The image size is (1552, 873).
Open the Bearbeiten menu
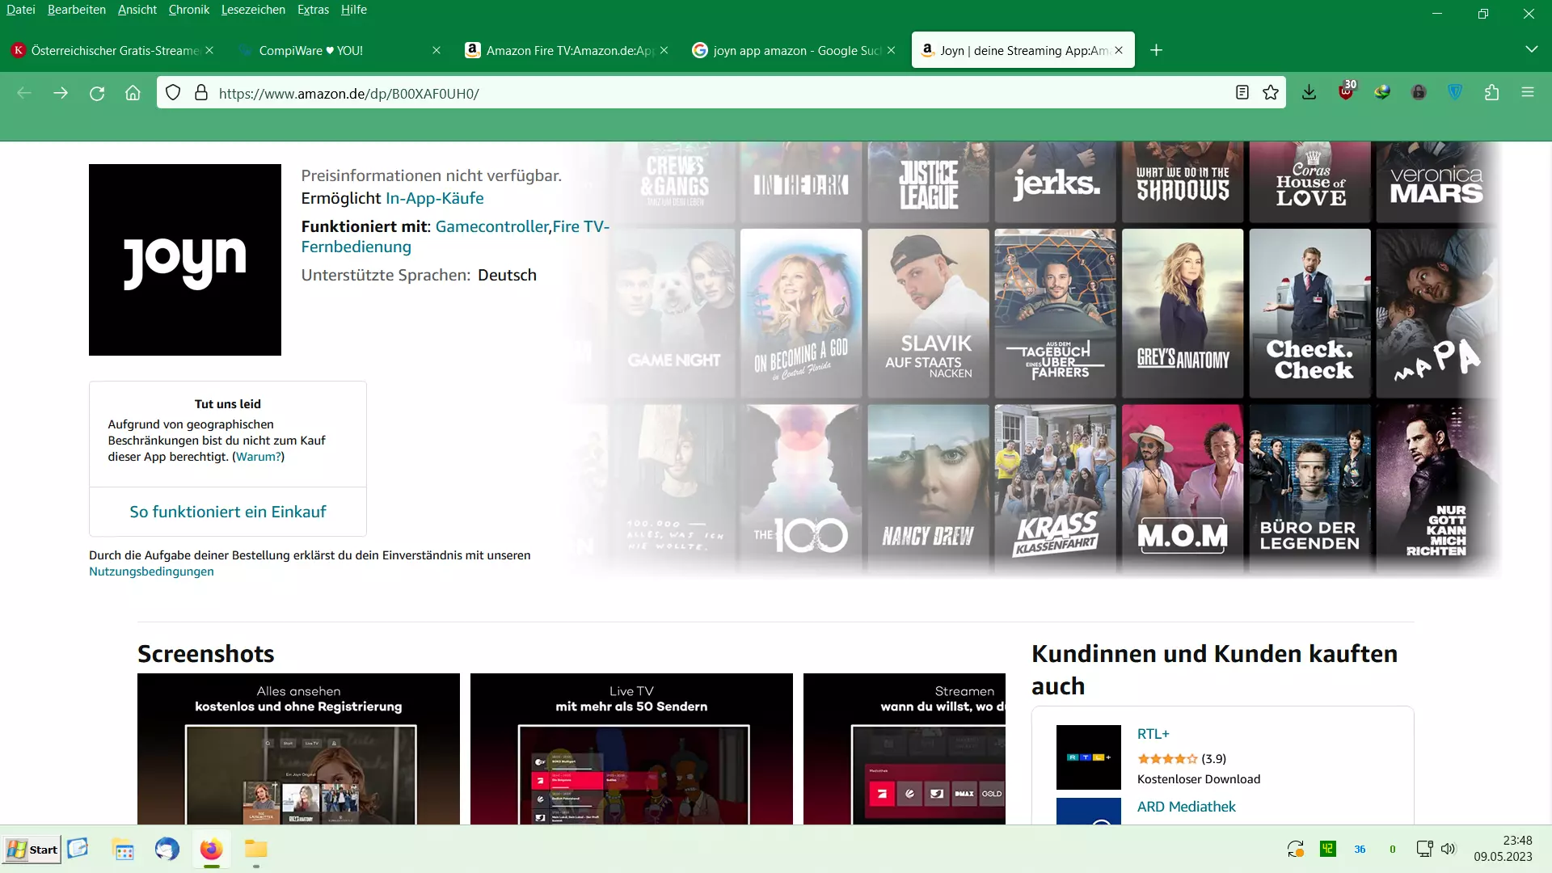coord(77,10)
